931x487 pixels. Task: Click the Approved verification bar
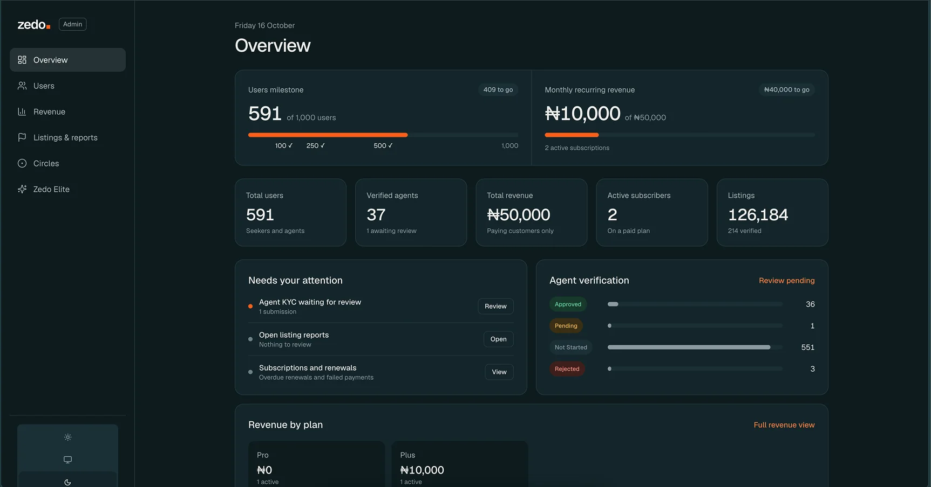coord(695,304)
